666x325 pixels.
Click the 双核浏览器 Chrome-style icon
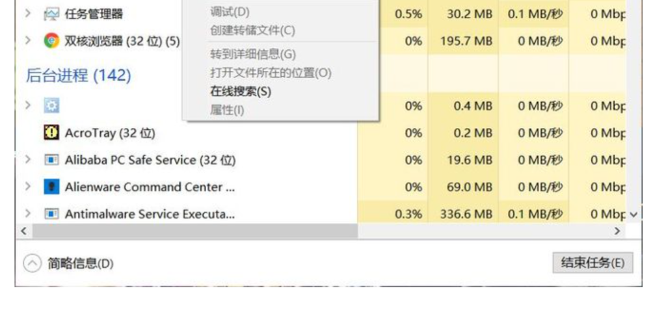pos(51,41)
